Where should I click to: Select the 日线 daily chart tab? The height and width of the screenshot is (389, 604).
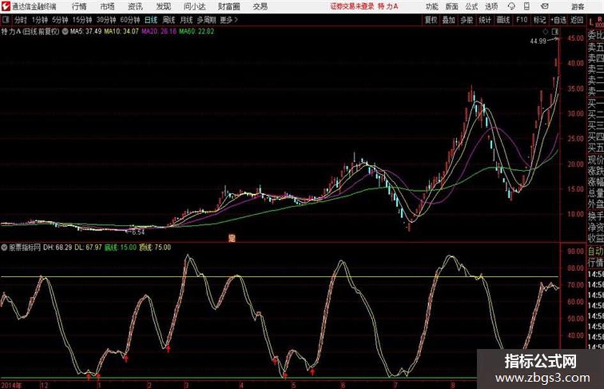click(x=151, y=20)
